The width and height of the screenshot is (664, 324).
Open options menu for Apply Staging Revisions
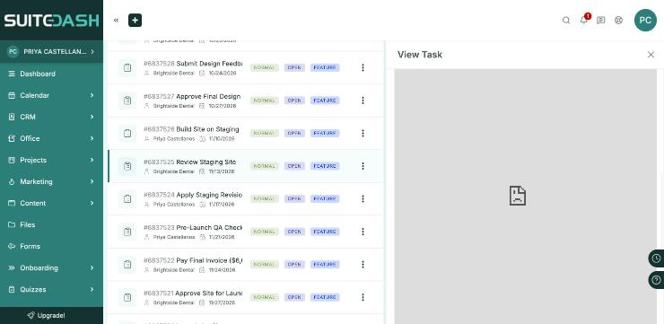click(x=363, y=198)
